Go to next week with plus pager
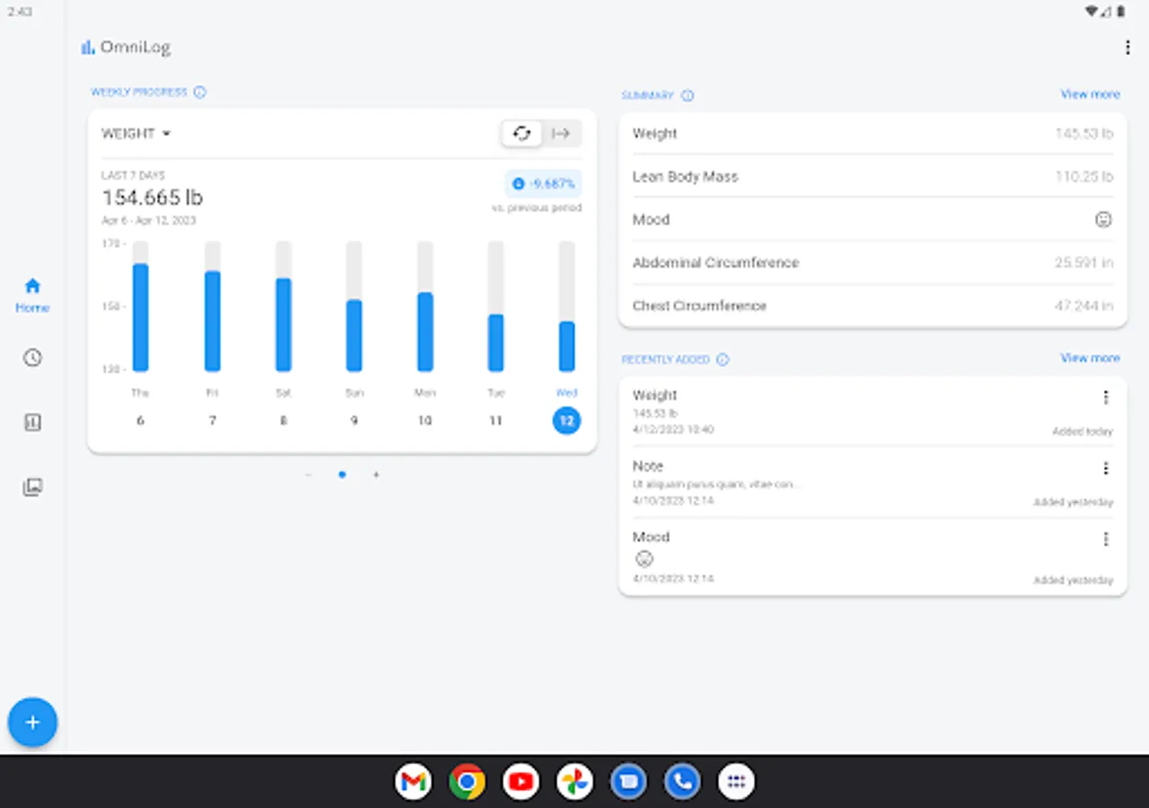1149x808 pixels. coord(376,475)
